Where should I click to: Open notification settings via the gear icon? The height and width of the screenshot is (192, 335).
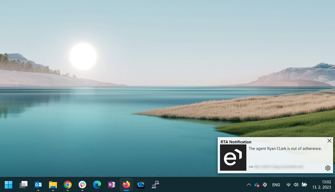coord(328,168)
